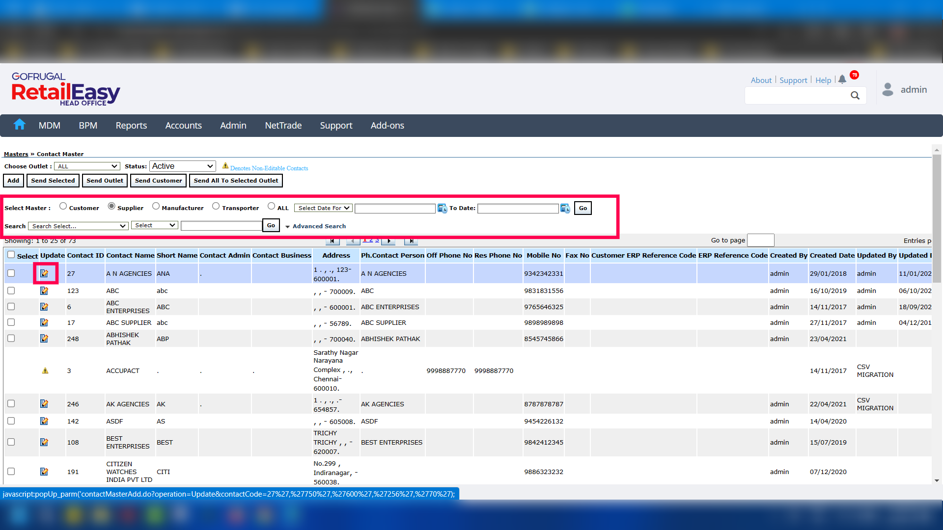This screenshot has height=530, width=943.
Task: Click update icon for A N AGENCIES
Action: pyautogui.click(x=44, y=273)
